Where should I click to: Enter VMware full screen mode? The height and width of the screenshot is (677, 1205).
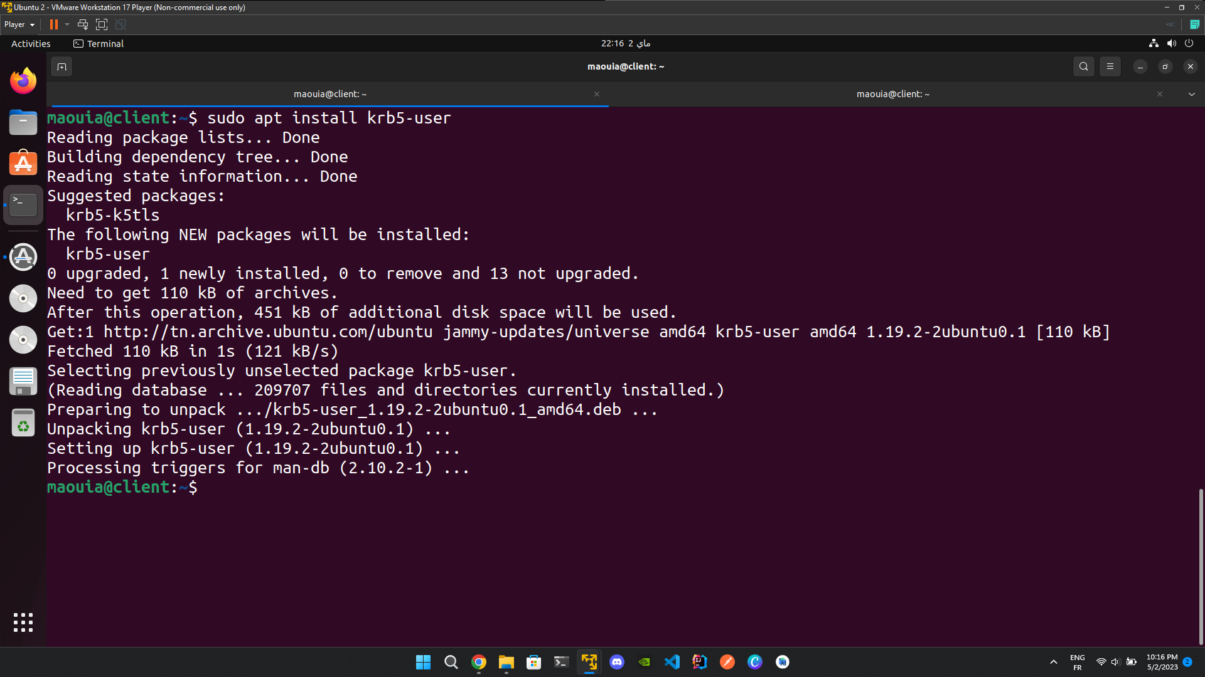point(102,24)
